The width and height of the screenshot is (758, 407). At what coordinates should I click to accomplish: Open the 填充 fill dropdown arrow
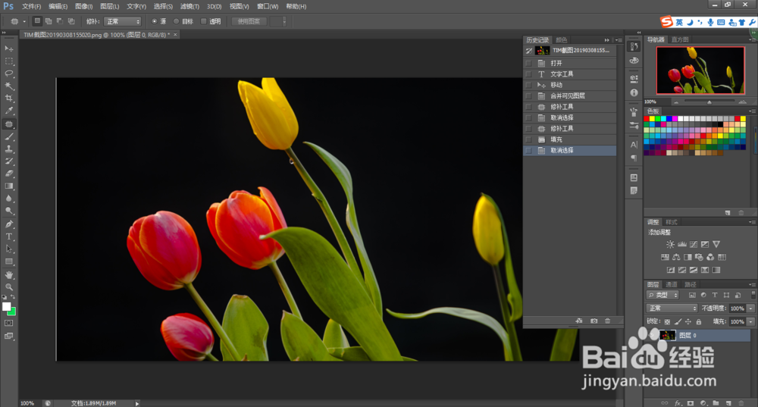750,321
